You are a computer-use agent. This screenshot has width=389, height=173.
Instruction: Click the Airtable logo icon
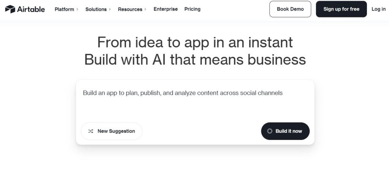[x=10, y=9]
